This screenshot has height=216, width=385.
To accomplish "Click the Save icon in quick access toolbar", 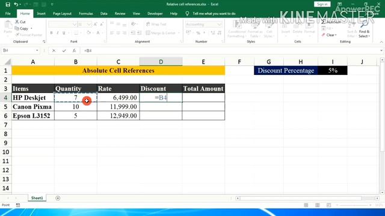I will [x=8, y=4].
